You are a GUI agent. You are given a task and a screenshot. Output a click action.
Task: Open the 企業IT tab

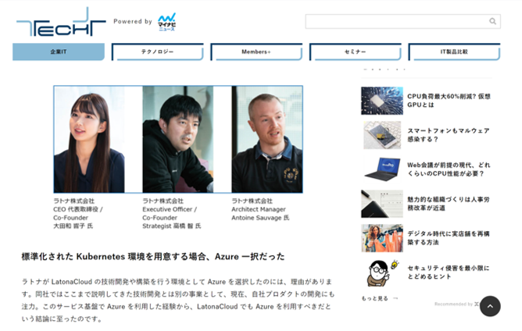click(59, 52)
